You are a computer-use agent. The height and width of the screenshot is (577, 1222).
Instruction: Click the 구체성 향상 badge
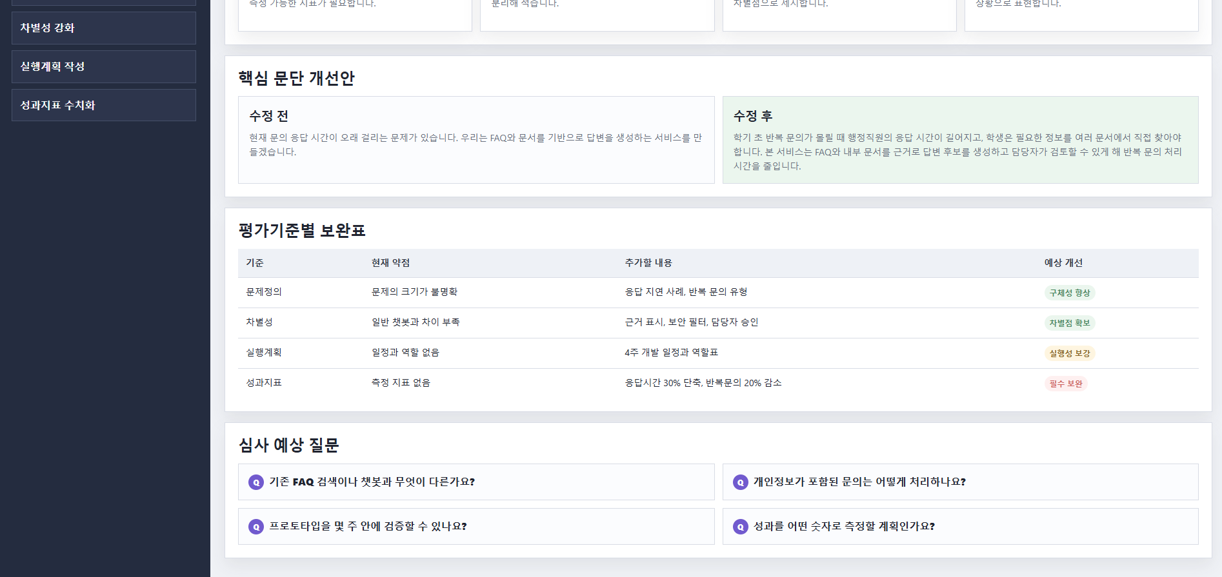[1070, 293]
